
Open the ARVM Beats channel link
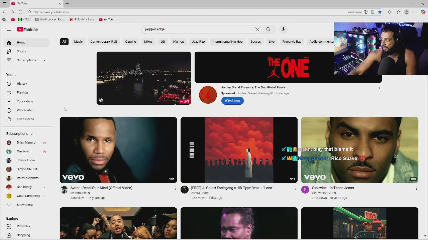click(x=200, y=193)
